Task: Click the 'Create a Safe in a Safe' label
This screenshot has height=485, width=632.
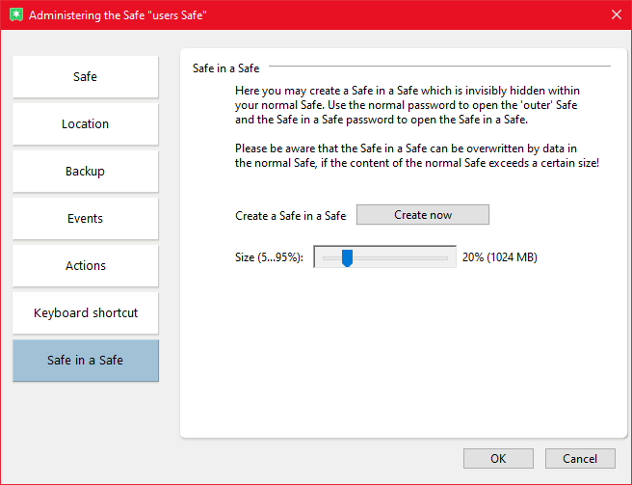Action: (x=290, y=216)
